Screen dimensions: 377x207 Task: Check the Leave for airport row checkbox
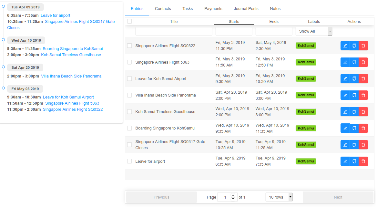(x=129, y=161)
